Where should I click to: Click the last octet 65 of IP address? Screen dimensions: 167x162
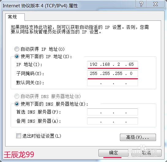[131, 64]
